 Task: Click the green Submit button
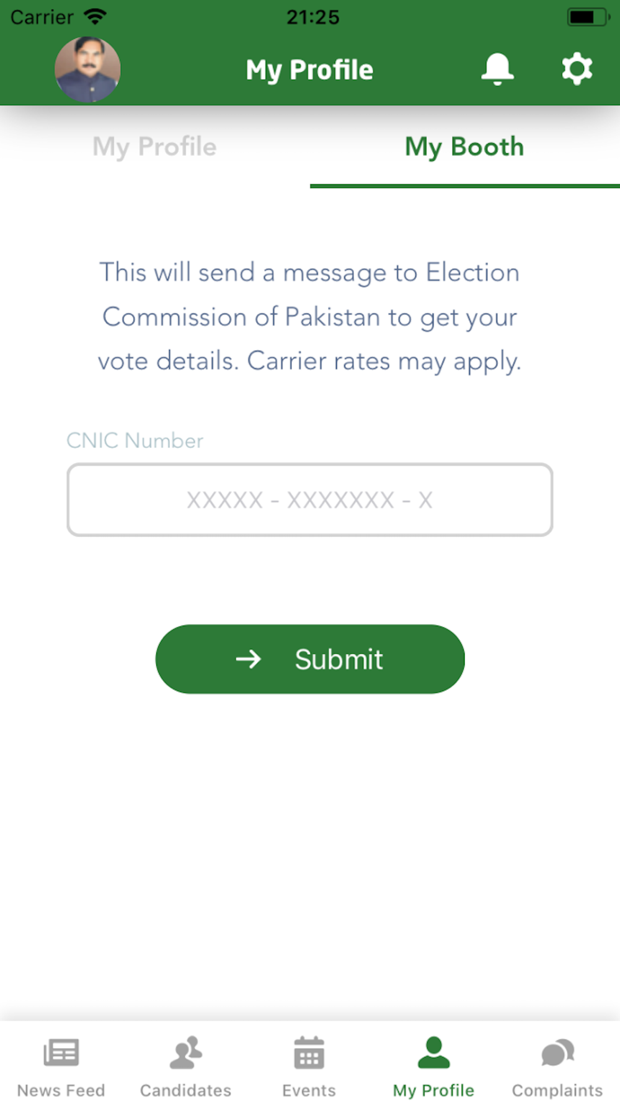click(310, 659)
